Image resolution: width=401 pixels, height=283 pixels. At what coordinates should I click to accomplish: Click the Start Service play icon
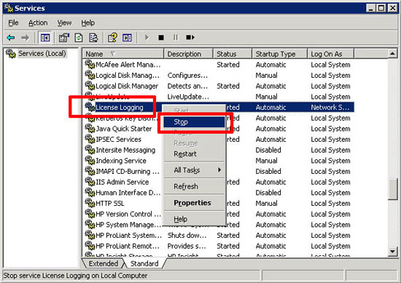coord(147,38)
